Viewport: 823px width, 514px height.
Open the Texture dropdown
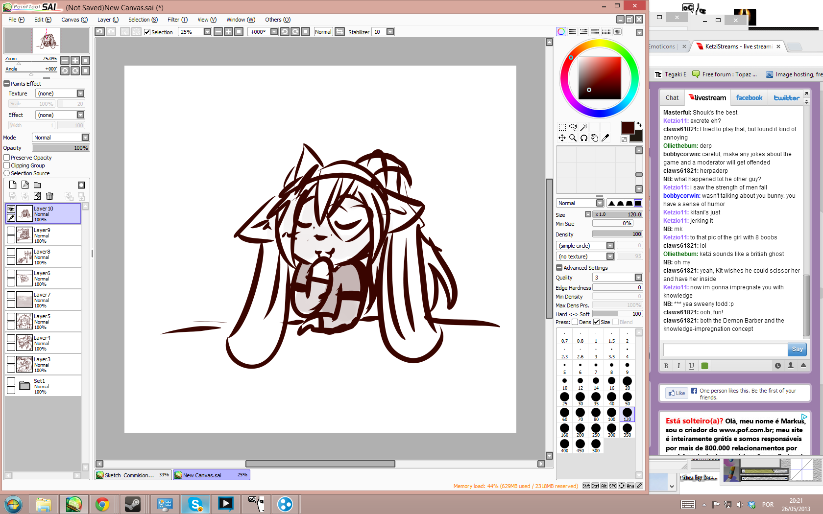(60, 93)
